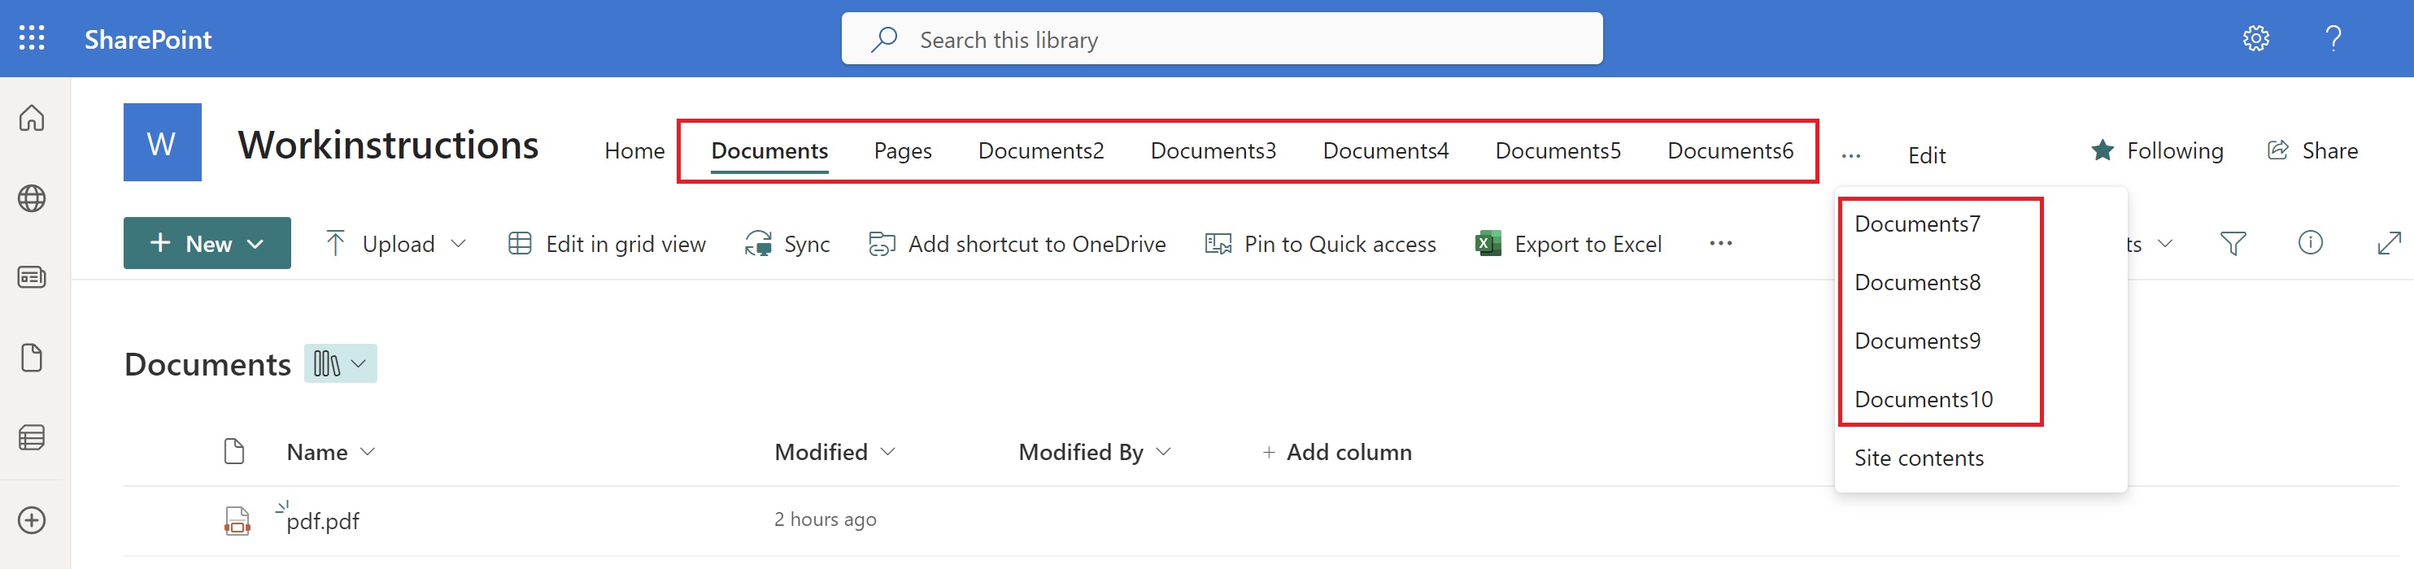Select Documents8 from the overflow menu

1917,283
